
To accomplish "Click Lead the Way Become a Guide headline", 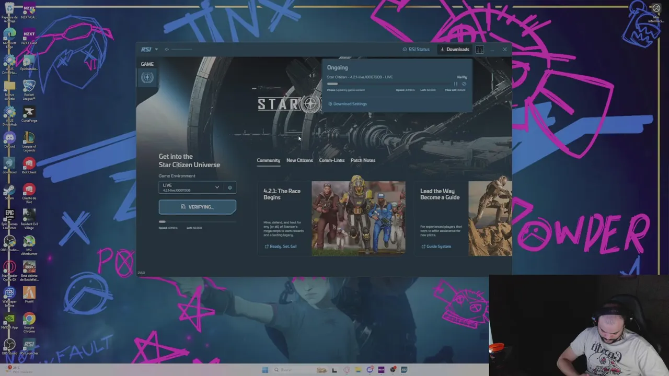I will (440, 194).
